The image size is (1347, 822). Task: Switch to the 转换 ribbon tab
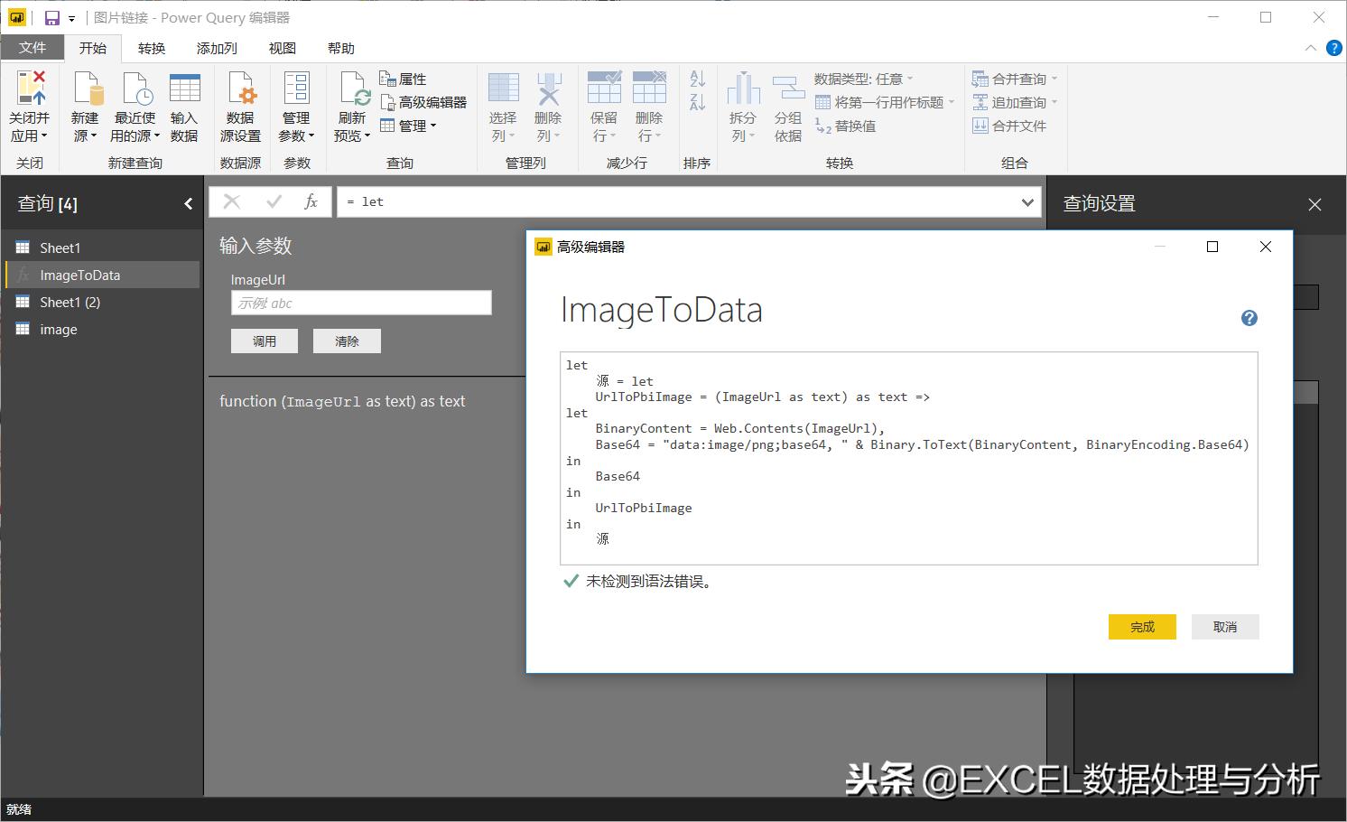[152, 48]
